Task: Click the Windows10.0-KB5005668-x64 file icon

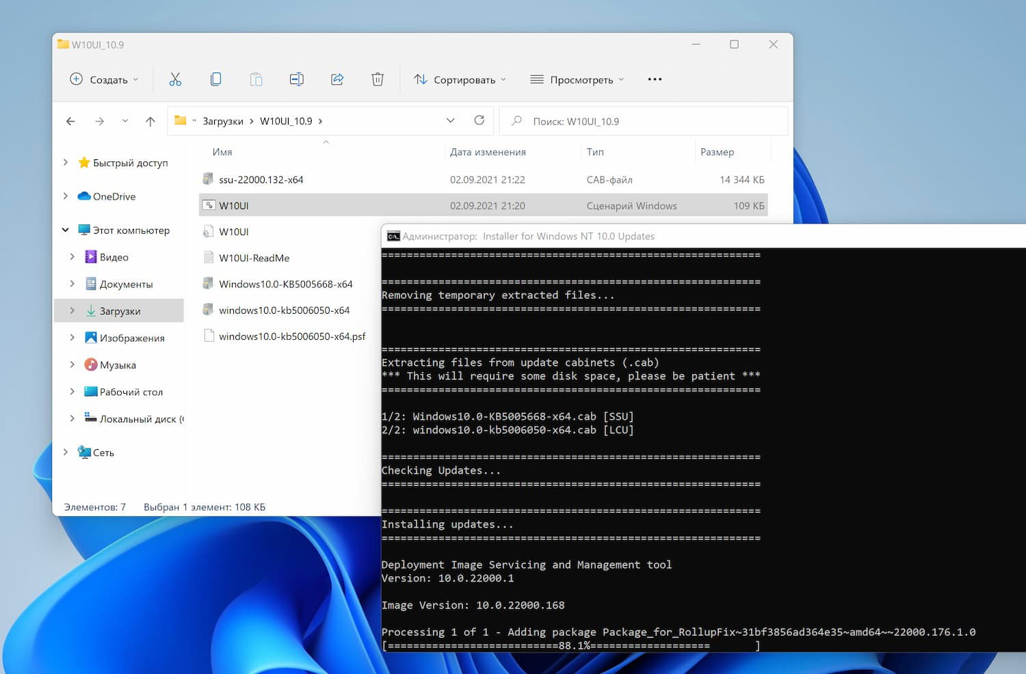Action: click(209, 284)
